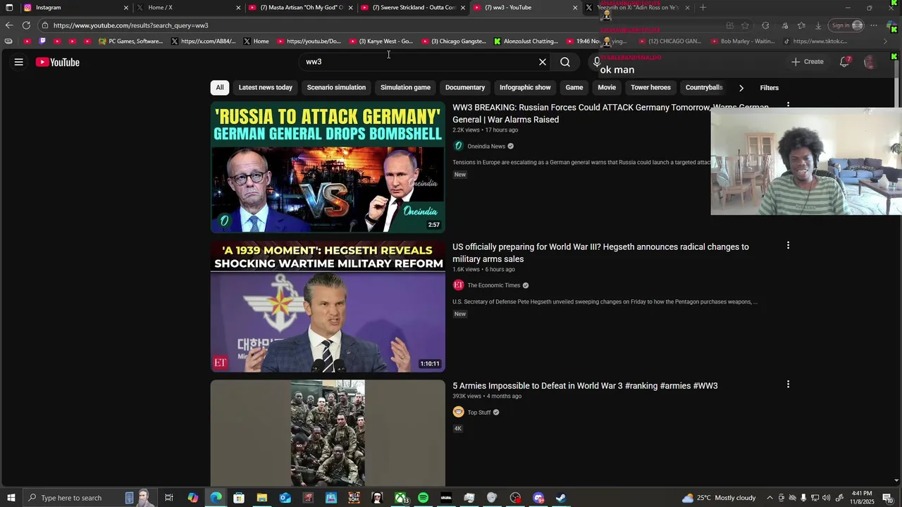The image size is (902, 507).
Task: Open the Xbox app from the taskbar
Action: coord(400,498)
